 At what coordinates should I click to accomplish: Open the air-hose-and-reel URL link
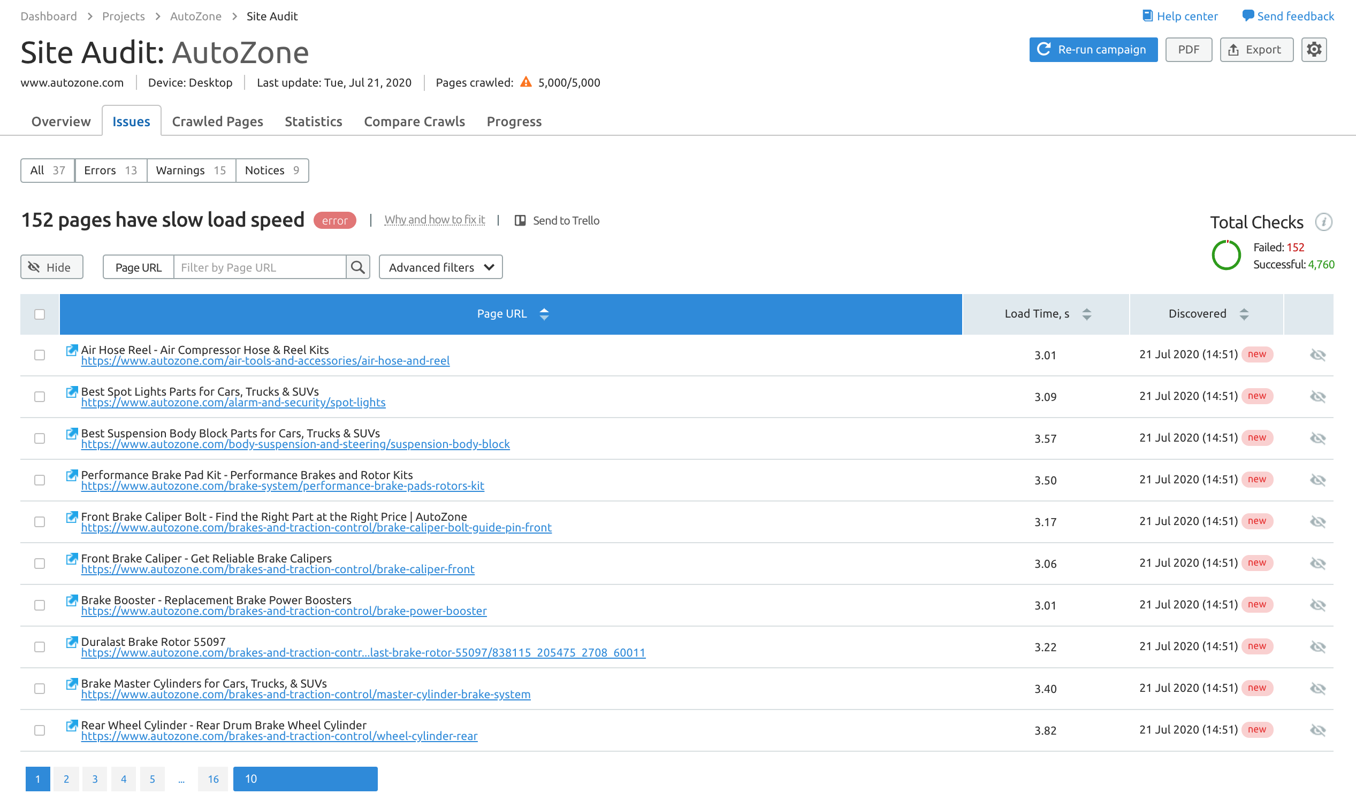(x=265, y=361)
